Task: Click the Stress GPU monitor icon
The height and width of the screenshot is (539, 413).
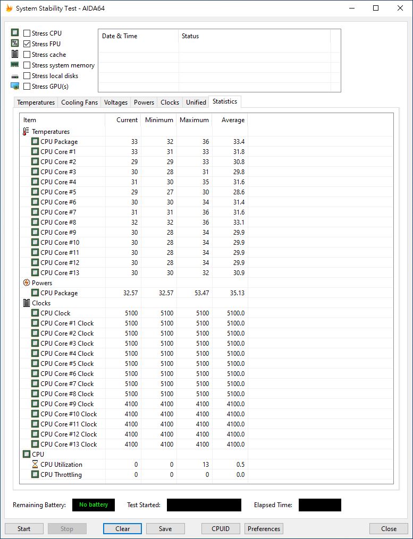Action: 15,86
